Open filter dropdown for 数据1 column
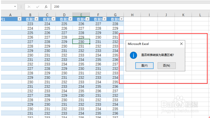Viewport: 210px width, 118px height. pos(36,19)
